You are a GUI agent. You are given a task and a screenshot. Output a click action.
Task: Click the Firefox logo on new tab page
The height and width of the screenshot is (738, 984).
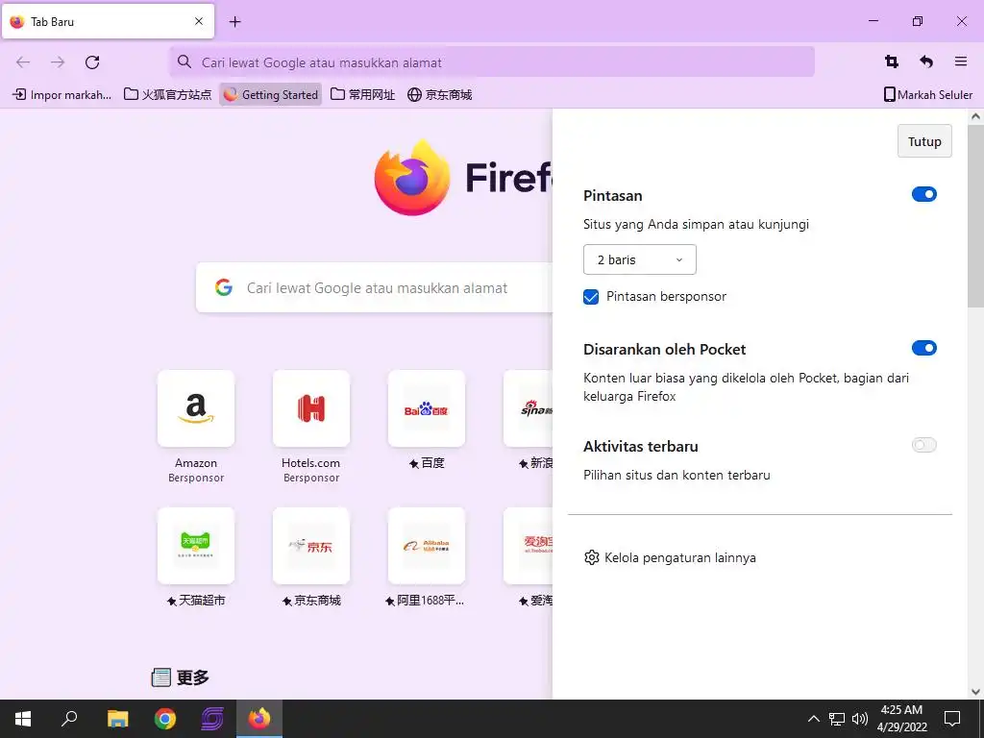[x=411, y=178]
